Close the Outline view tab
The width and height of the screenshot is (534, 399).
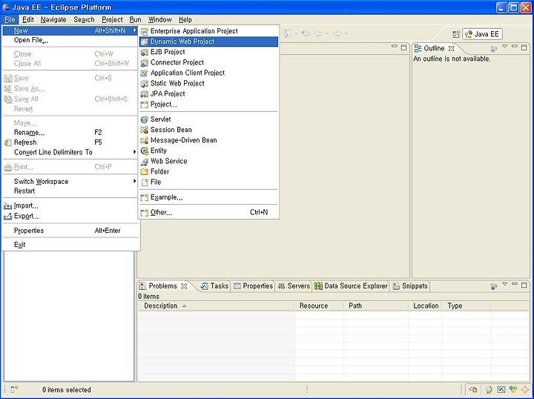[x=451, y=49]
